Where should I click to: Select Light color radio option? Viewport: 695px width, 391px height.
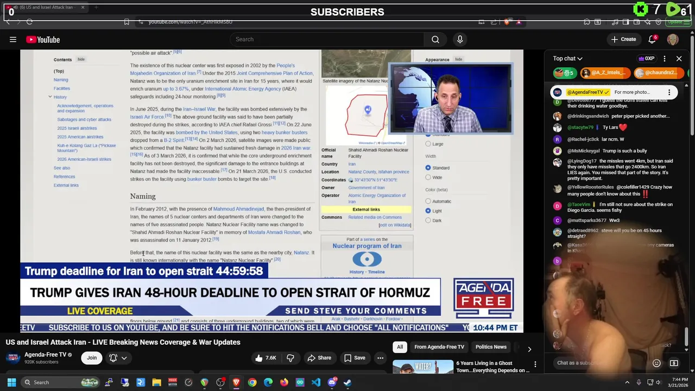tap(428, 211)
